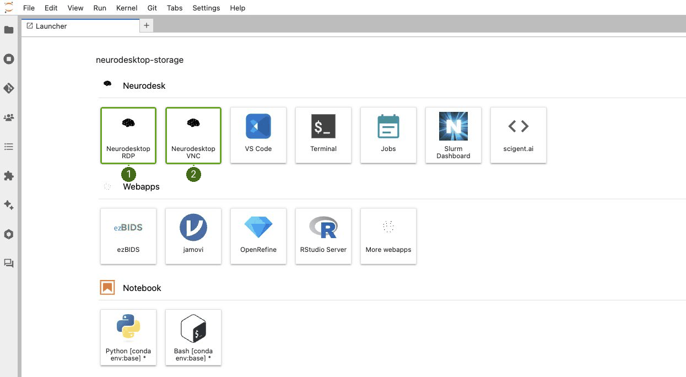Open the Jobs launcher card
This screenshot has width=686, height=377.
click(x=388, y=135)
